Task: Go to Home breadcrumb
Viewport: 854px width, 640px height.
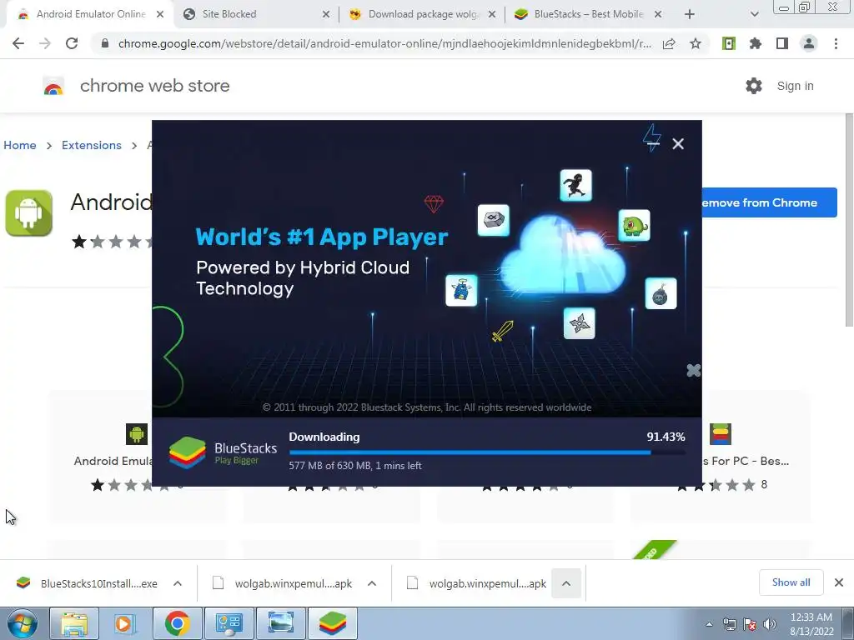Action: [20, 145]
